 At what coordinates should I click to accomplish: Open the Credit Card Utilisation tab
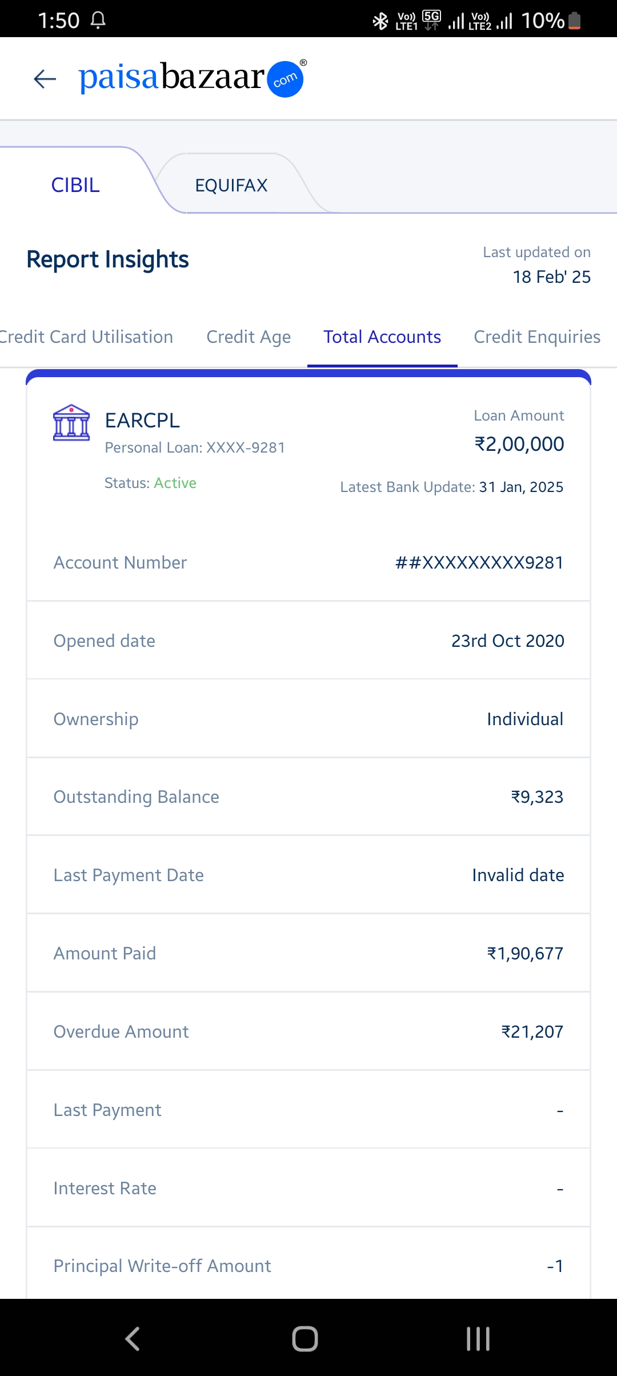pos(86,337)
